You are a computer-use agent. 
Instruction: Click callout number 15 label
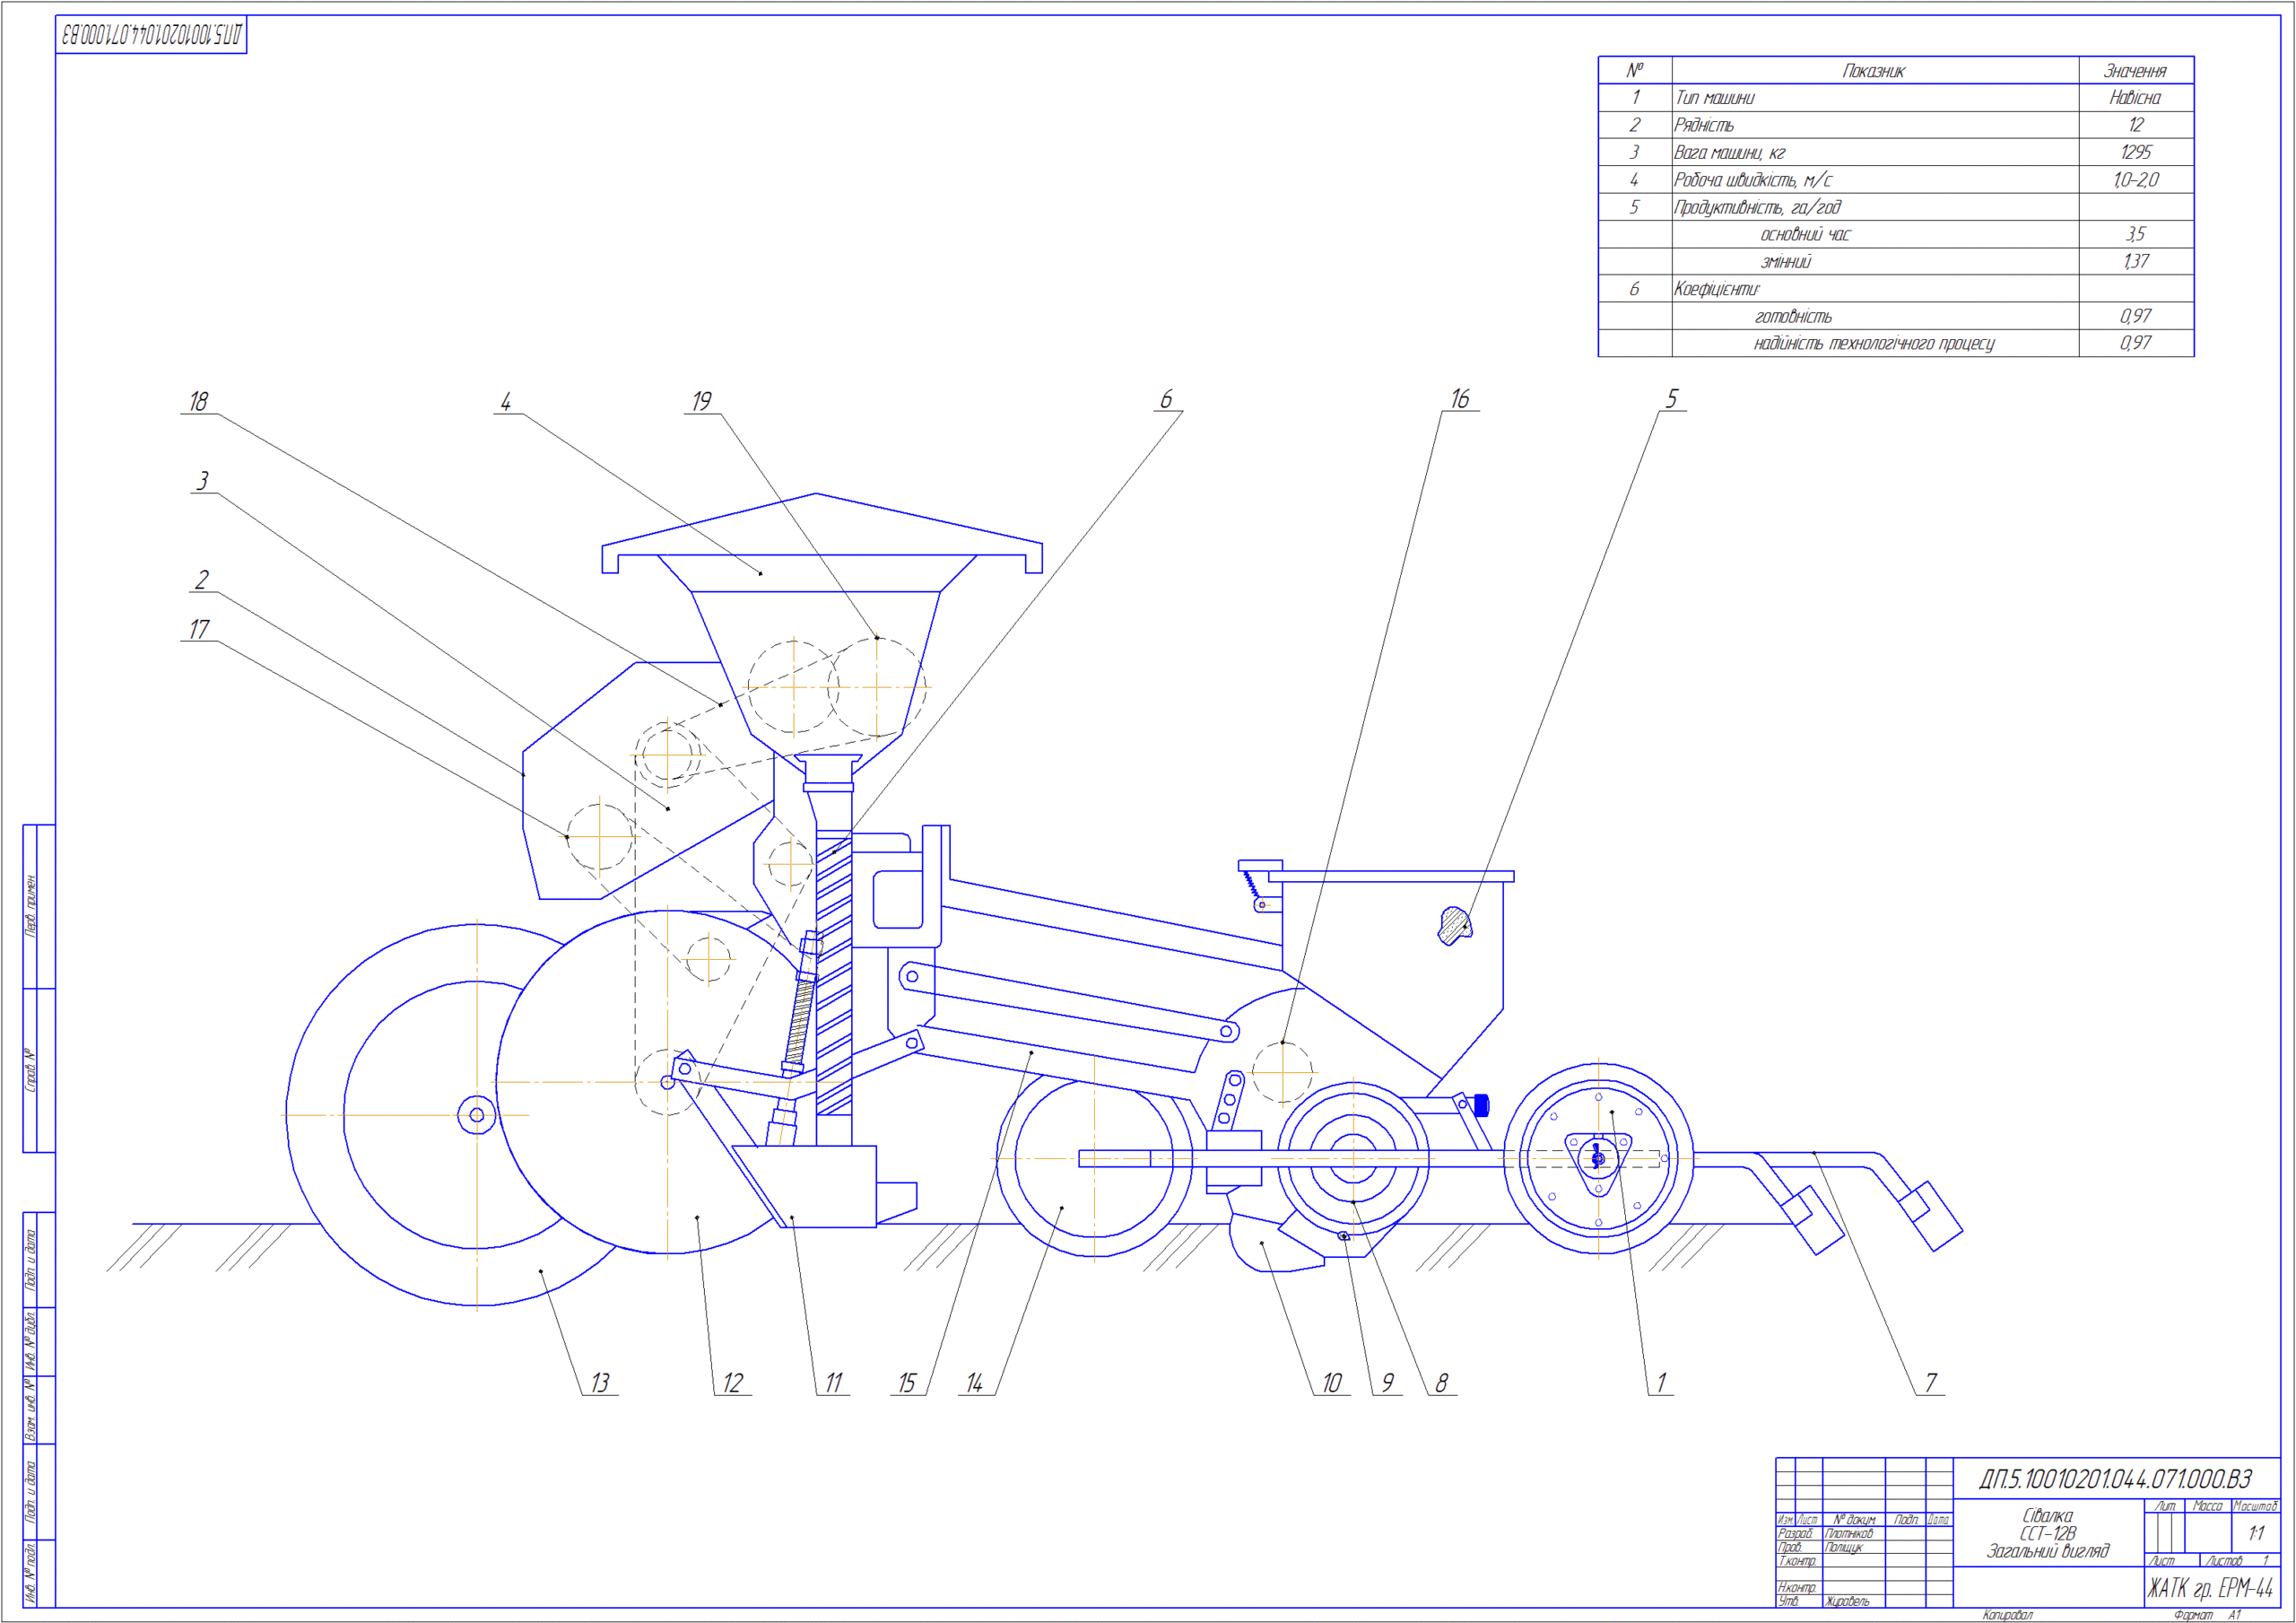(907, 1383)
